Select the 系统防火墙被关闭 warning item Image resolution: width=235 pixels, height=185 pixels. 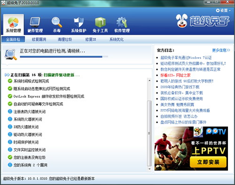click(28, 119)
